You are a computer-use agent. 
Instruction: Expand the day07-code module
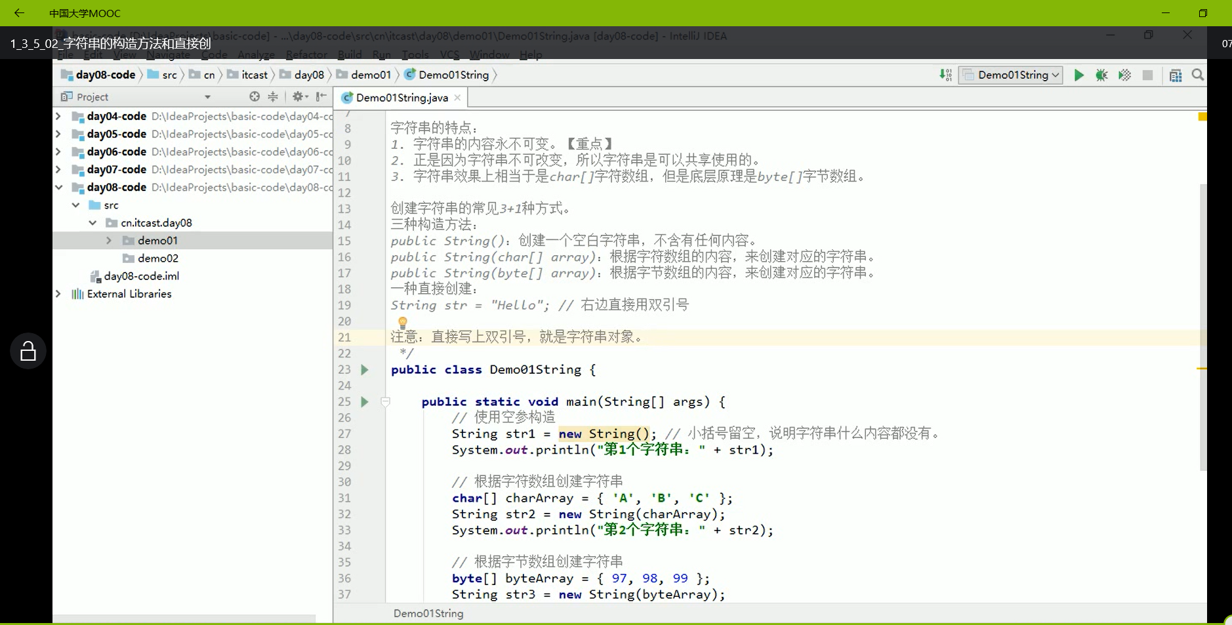(58, 169)
